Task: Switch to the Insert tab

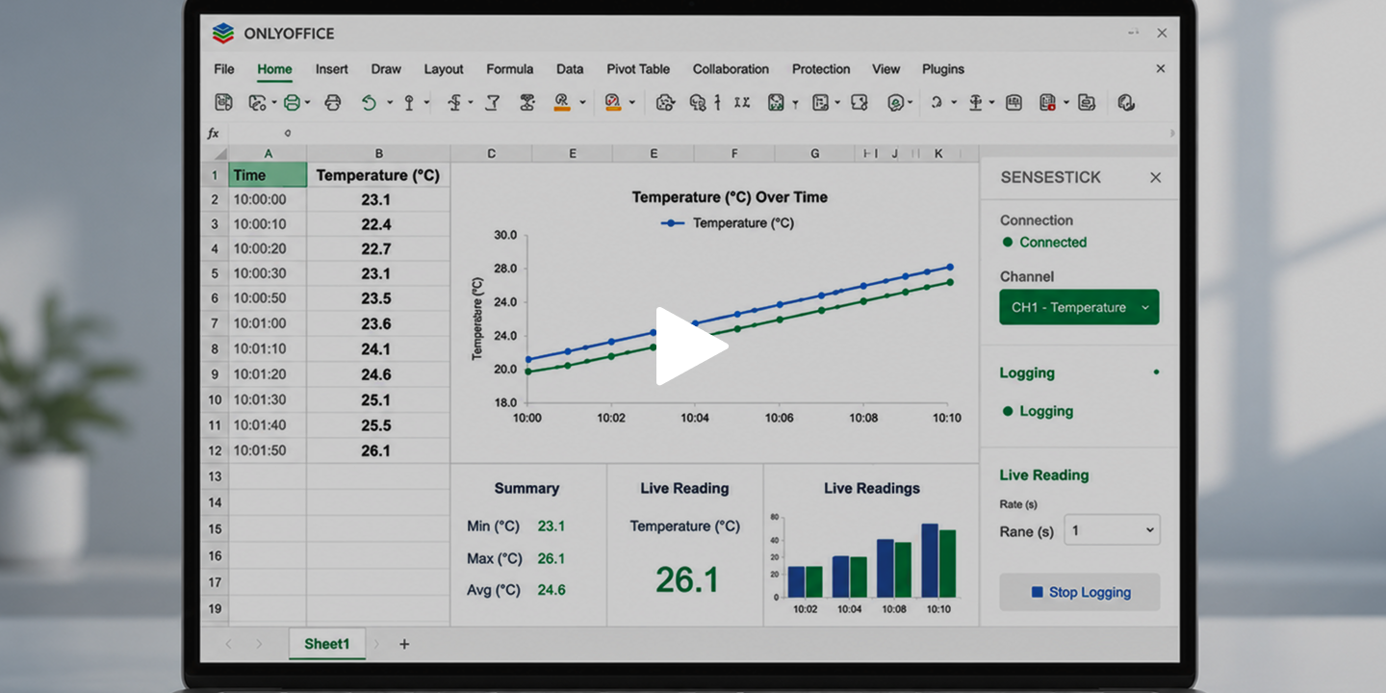Action: tap(332, 69)
